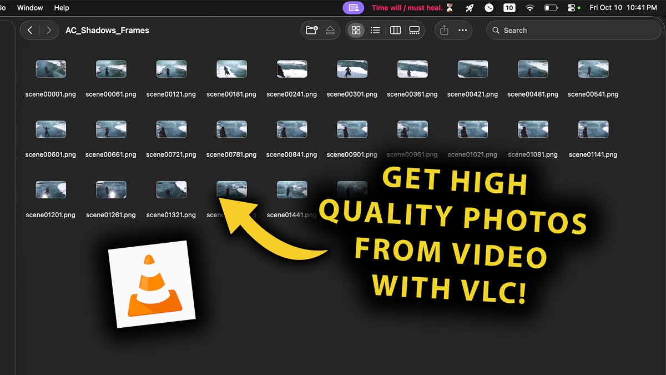Select the scene00541.png thumbnail
Viewport: 666px width, 375px height.
coord(593,69)
